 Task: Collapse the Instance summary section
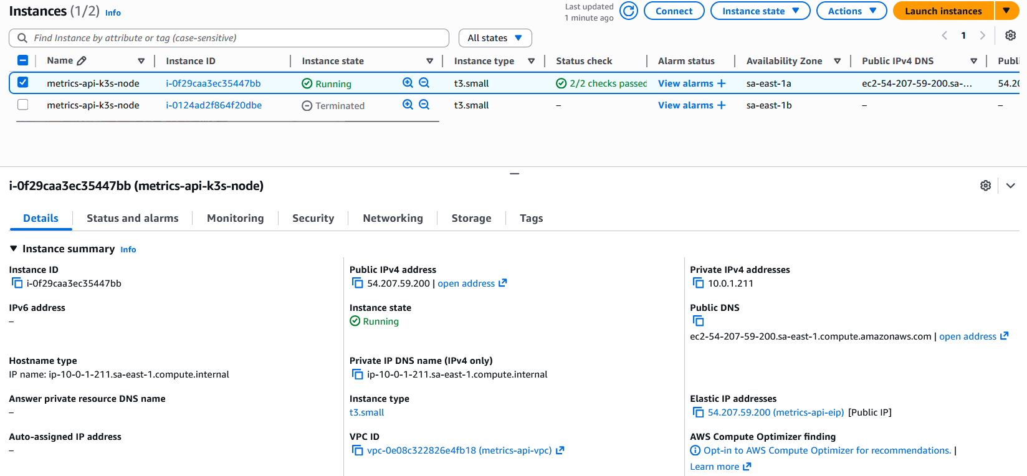[x=14, y=249]
